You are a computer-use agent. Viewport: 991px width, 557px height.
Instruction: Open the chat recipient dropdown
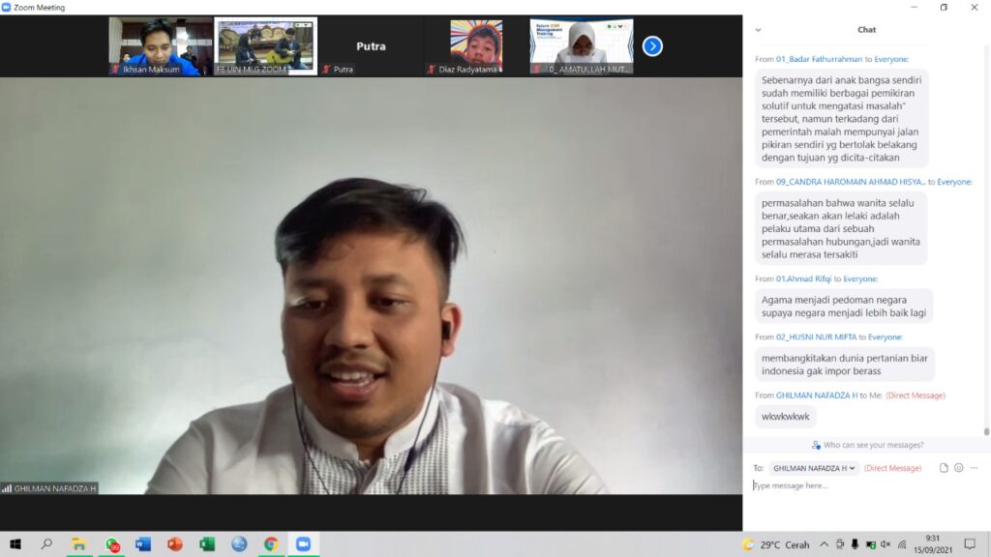(814, 468)
